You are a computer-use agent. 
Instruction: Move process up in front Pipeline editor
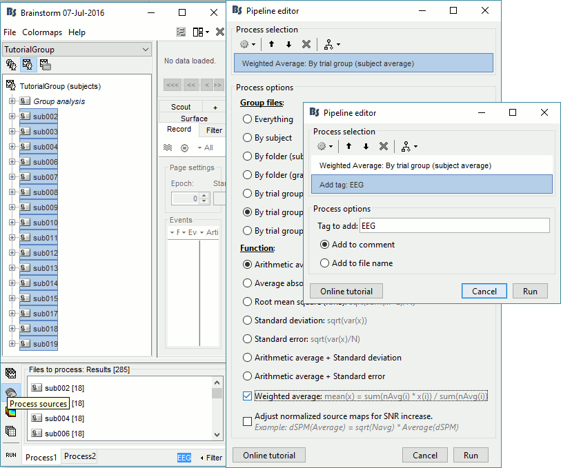349,146
